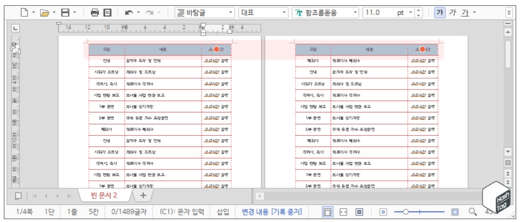
Task: Open the undo history dropdown
Action: pos(138,13)
